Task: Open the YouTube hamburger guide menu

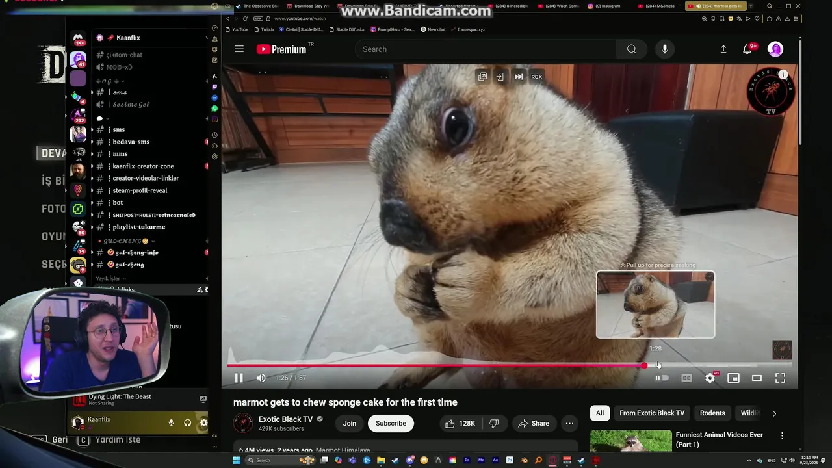Action: click(x=239, y=49)
